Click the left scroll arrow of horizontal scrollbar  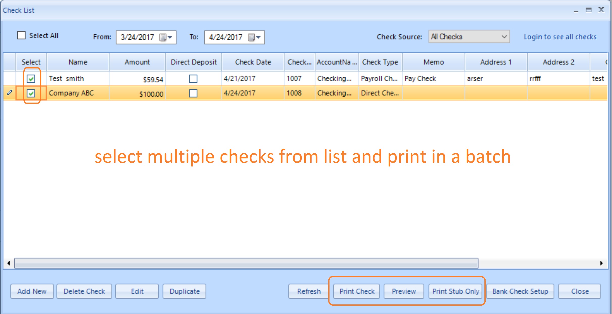point(9,263)
